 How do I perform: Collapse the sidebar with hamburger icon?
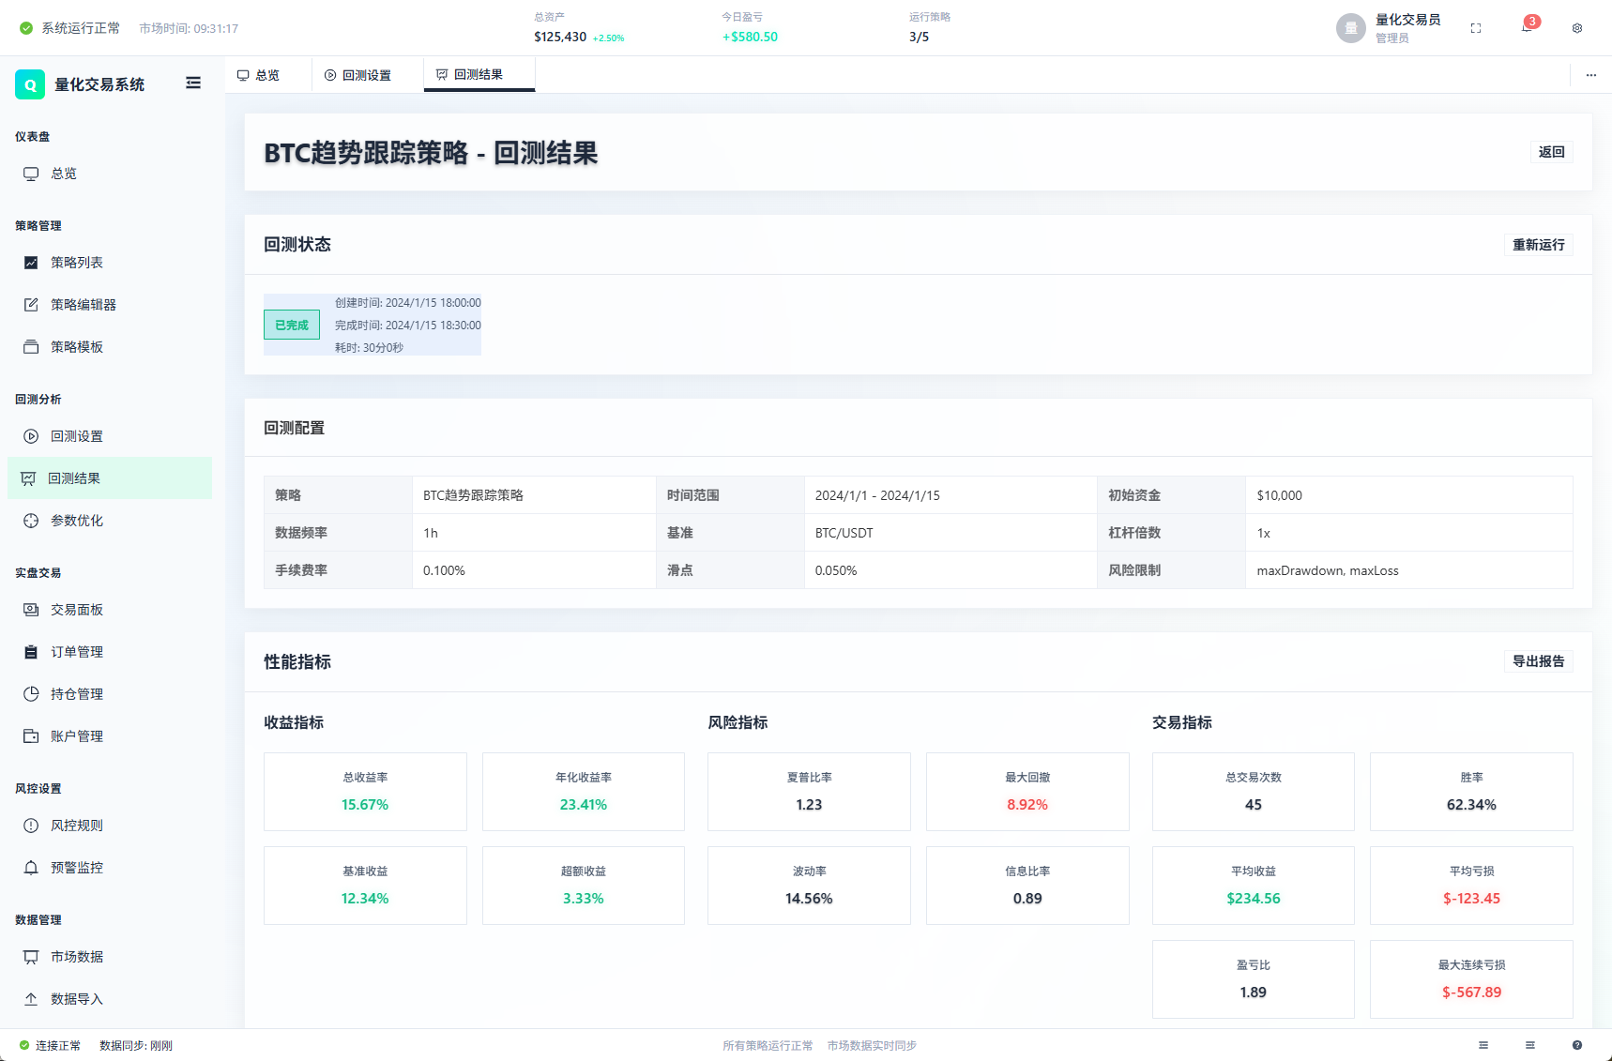(193, 83)
